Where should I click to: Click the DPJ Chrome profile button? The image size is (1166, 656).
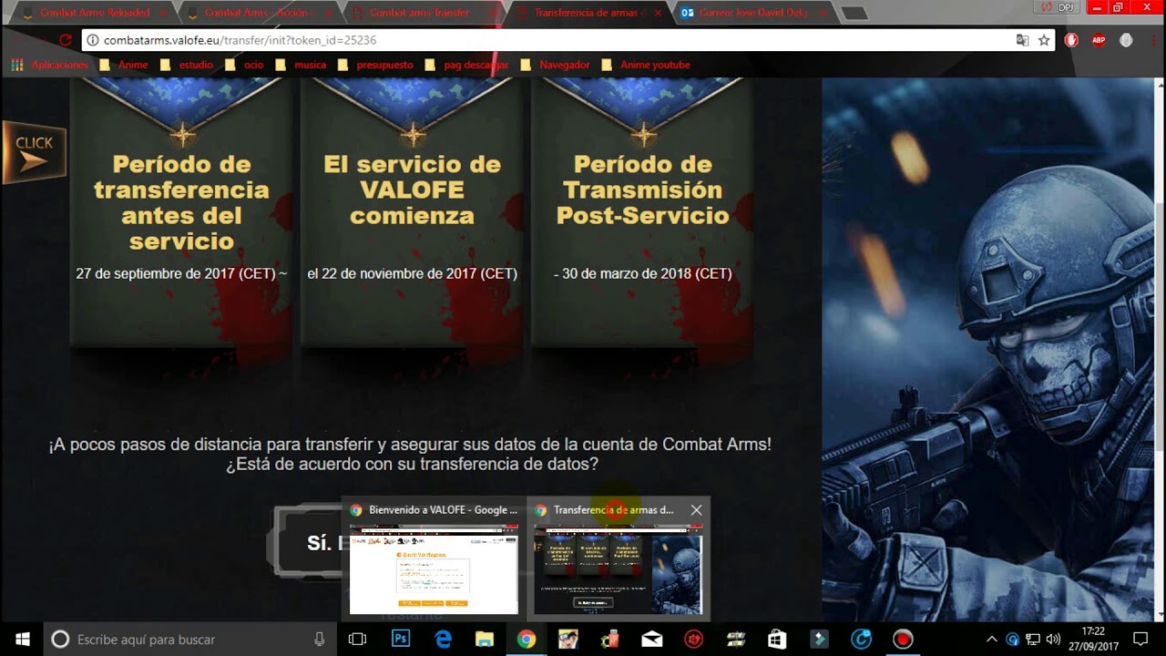pyautogui.click(x=1058, y=7)
